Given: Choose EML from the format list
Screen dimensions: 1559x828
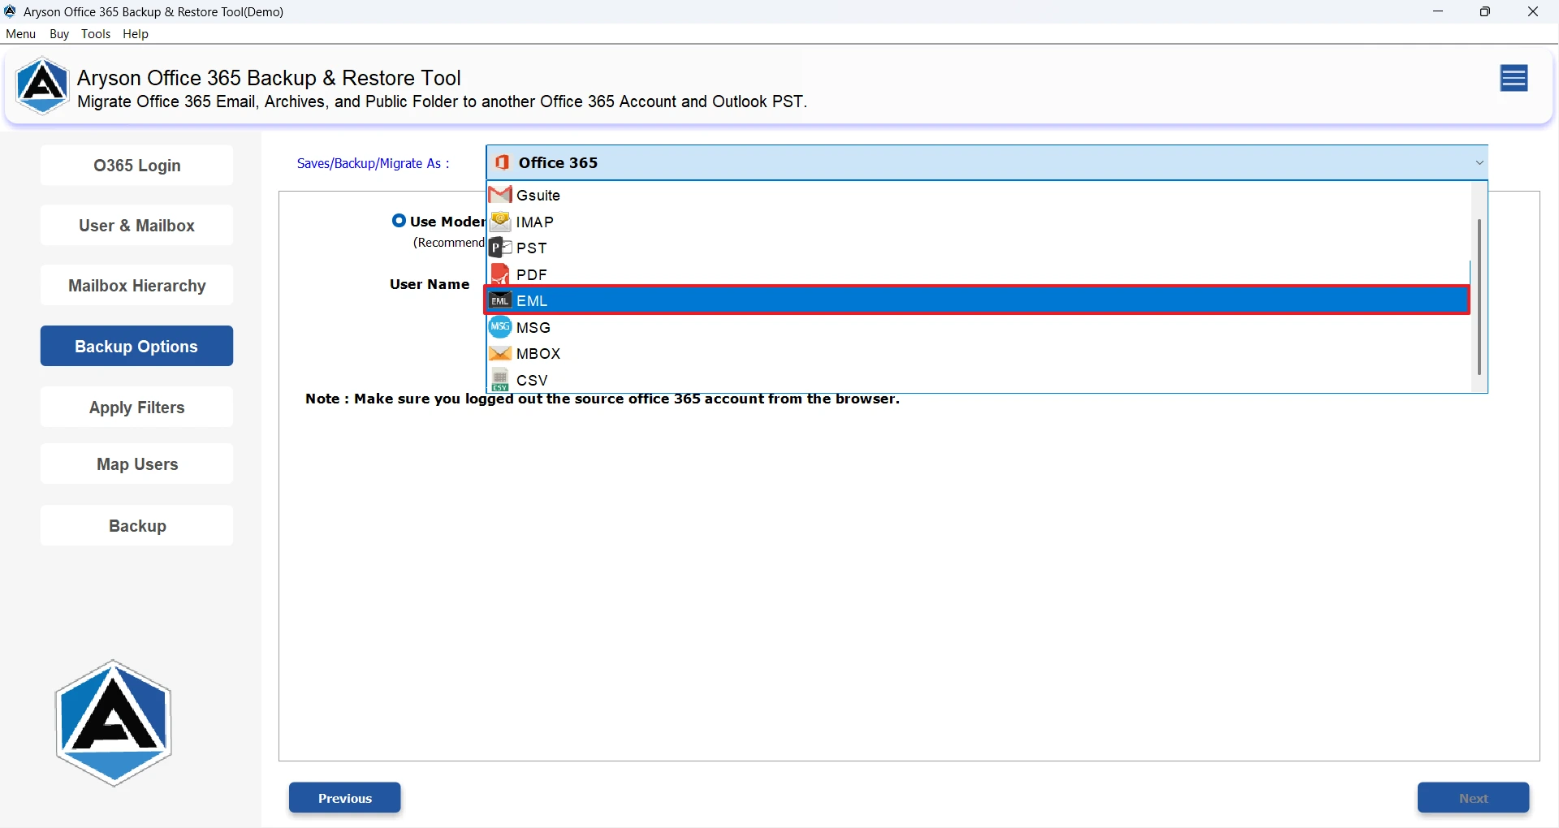Looking at the screenshot, I should [978, 300].
